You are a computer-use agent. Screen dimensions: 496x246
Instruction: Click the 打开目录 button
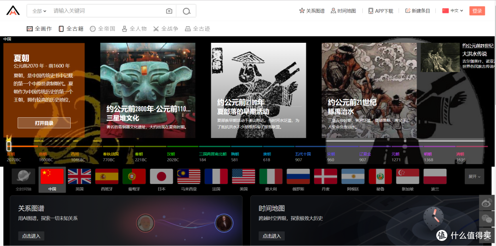tap(44, 123)
